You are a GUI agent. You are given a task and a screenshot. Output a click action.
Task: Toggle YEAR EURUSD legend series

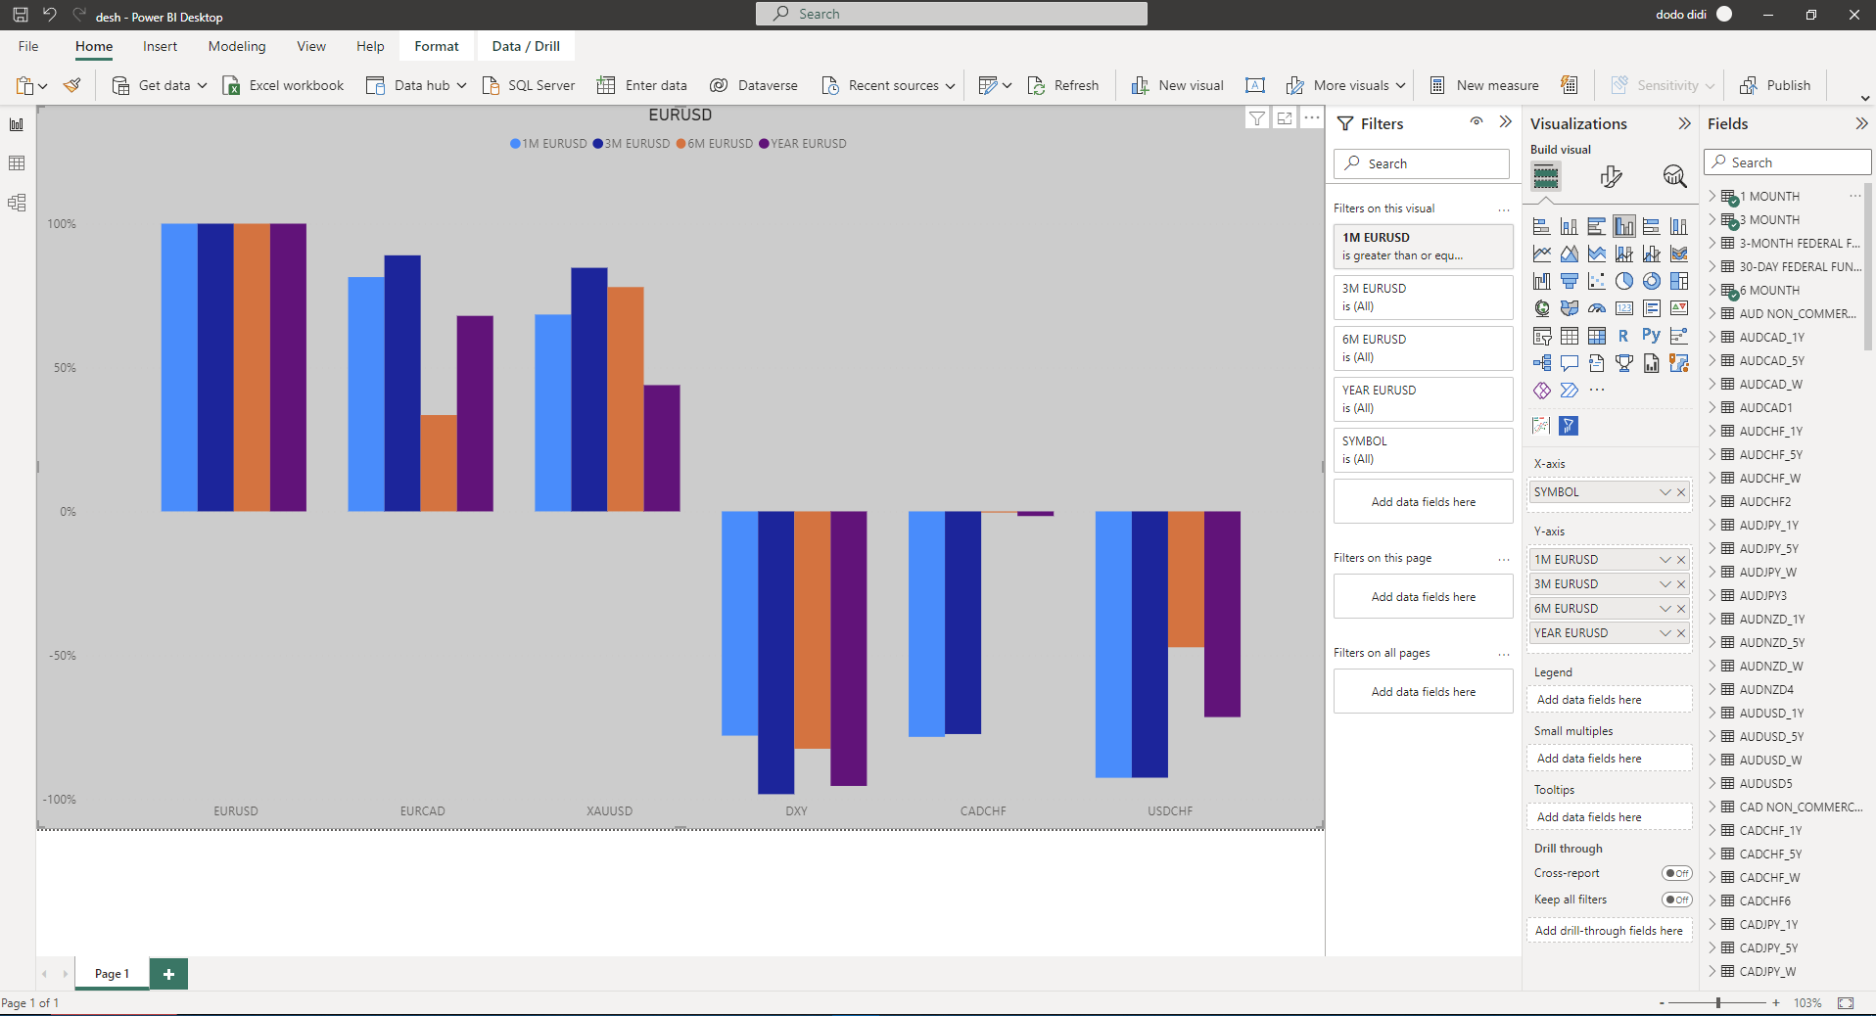(x=803, y=144)
